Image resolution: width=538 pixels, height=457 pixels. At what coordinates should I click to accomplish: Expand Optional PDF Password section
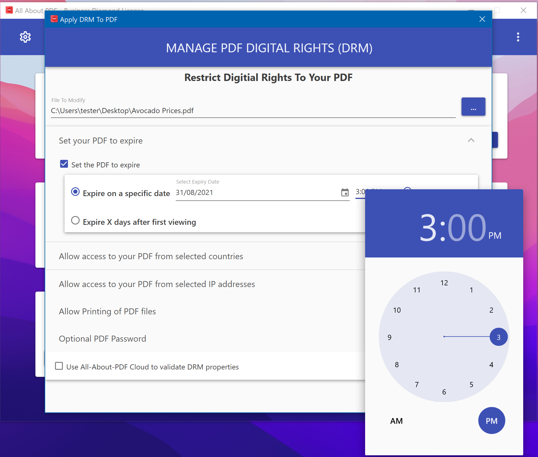(x=103, y=339)
